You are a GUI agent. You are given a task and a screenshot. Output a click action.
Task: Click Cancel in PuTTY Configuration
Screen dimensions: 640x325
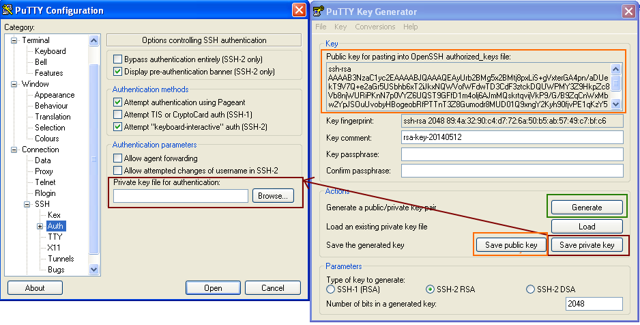point(273,288)
